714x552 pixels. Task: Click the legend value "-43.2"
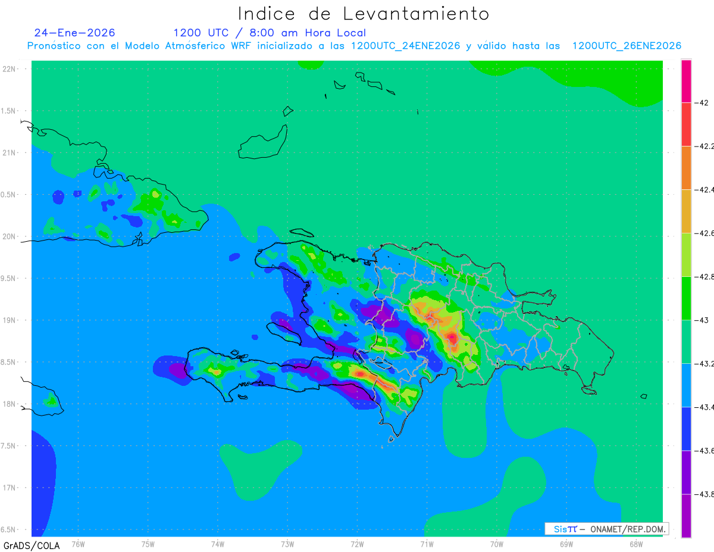click(x=706, y=364)
